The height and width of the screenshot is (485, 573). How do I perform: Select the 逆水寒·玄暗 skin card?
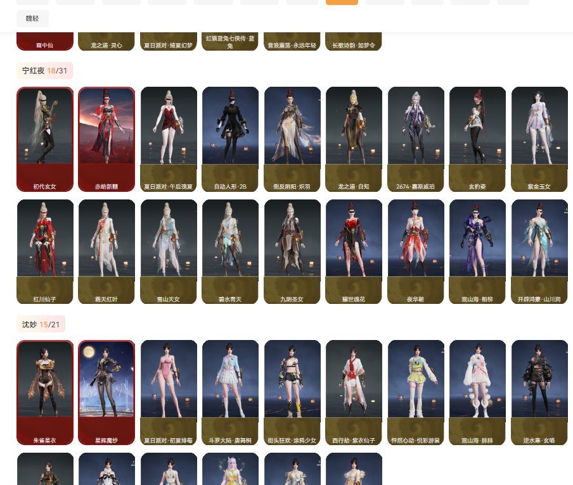pos(539,393)
